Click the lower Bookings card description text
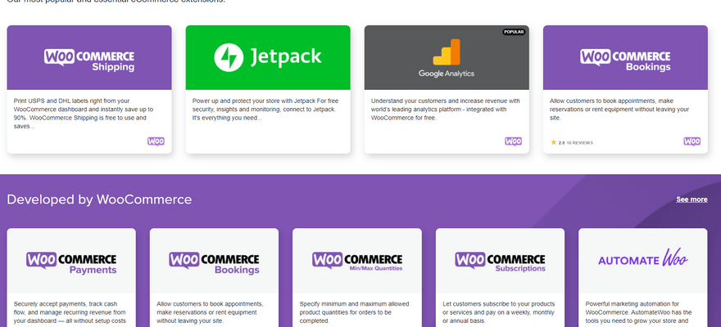This screenshot has width=721, height=327. (x=210, y=312)
